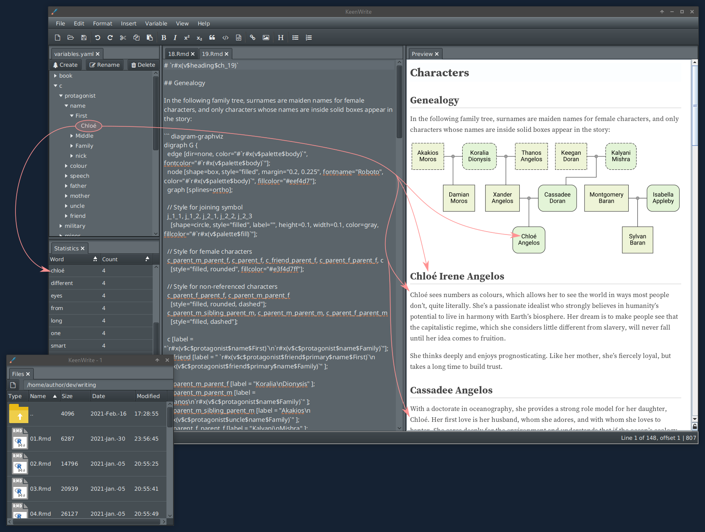Click the Rename button

pos(105,65)
